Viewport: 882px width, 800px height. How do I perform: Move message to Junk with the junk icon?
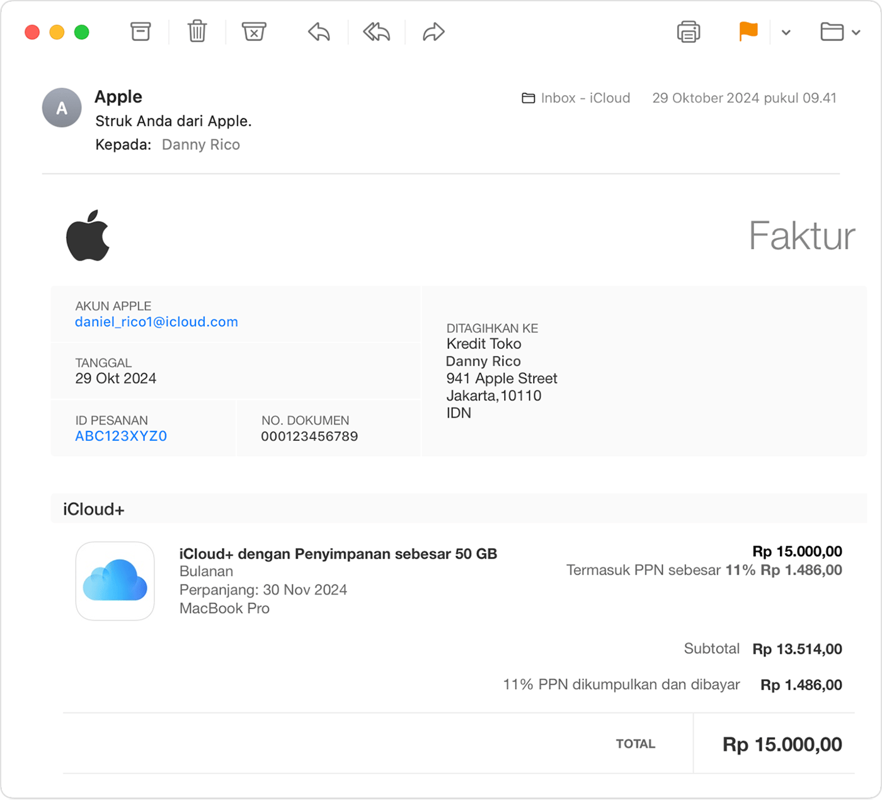pyautogui.click(x=254, y=31)
